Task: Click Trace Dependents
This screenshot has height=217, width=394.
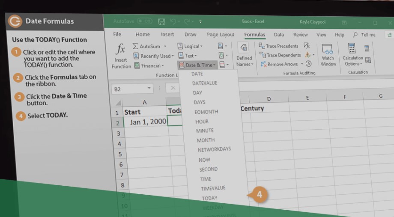Action: pyautogui.click(x=280, y=55)
